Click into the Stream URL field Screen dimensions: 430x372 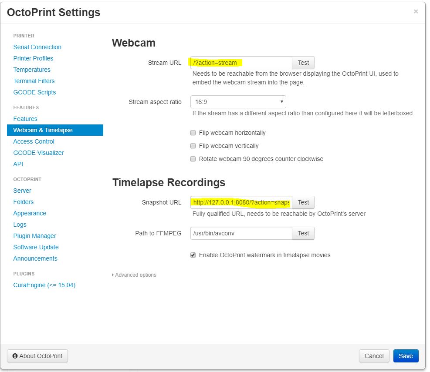241,63
